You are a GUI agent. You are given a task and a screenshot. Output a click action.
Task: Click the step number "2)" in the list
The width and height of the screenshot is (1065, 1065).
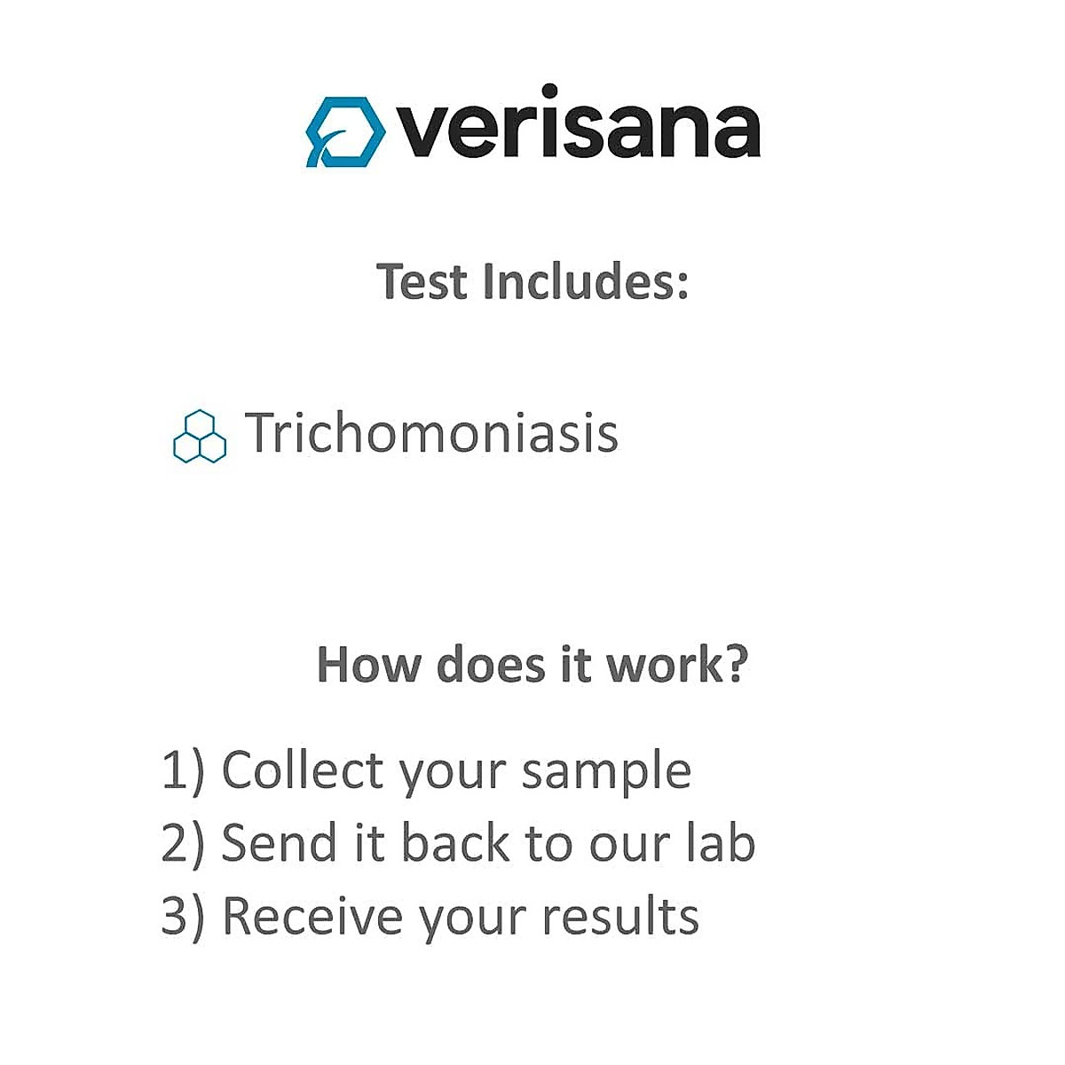click(183, 843)
